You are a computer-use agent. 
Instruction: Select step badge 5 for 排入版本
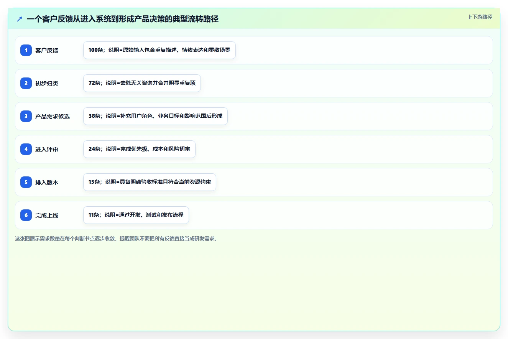pos(26,182)
